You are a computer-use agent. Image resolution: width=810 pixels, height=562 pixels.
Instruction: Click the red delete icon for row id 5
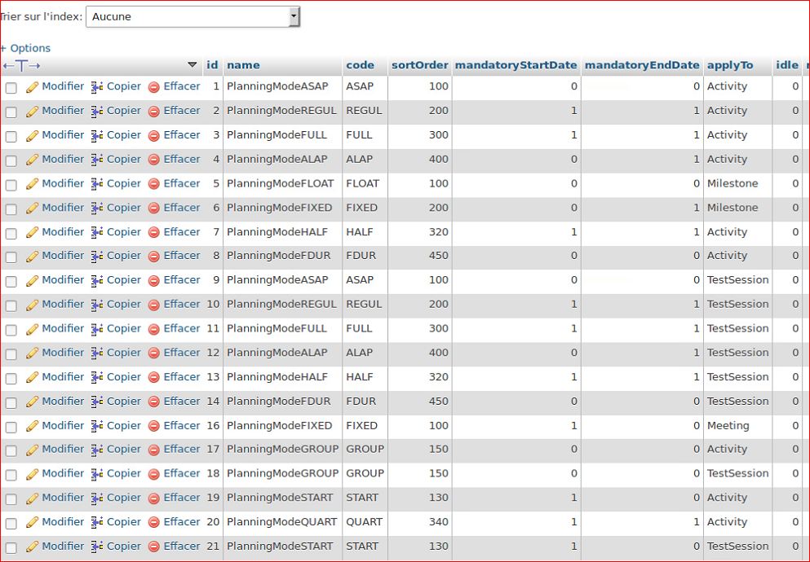153,184
